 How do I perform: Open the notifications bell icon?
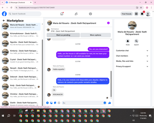click(x=142, y=14)
